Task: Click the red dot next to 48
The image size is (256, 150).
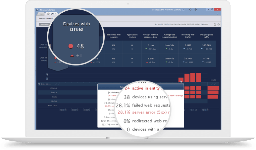Action: [x=71, y=46]
